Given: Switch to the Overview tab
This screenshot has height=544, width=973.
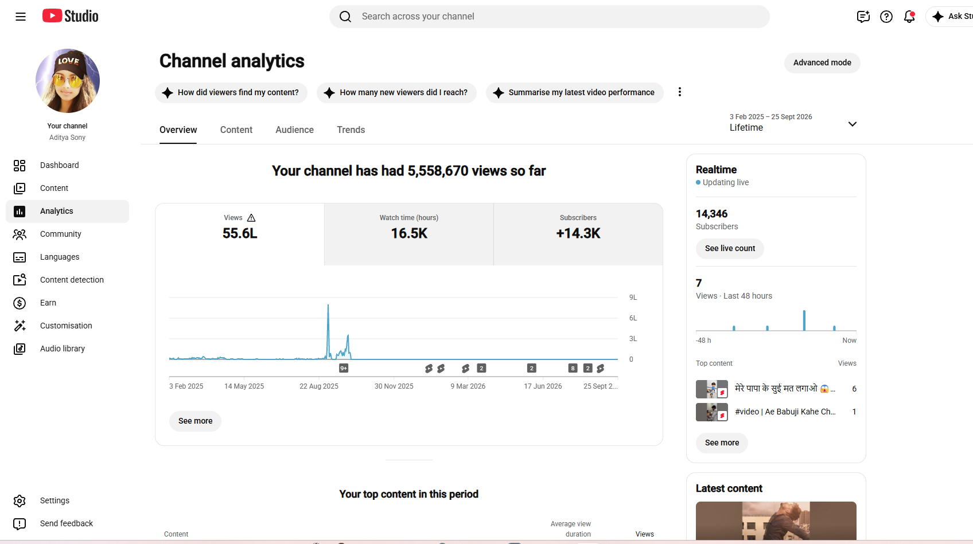Looking at the screenshot, I should point(178,130).
